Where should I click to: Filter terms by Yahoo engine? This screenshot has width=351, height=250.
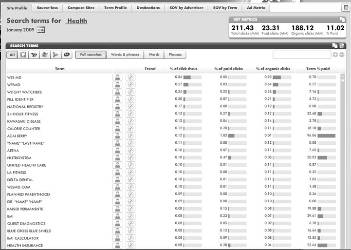[x=34, y=55]
